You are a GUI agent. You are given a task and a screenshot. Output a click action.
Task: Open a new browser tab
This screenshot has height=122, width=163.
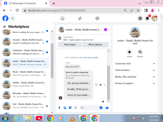(x=54, y=3)
